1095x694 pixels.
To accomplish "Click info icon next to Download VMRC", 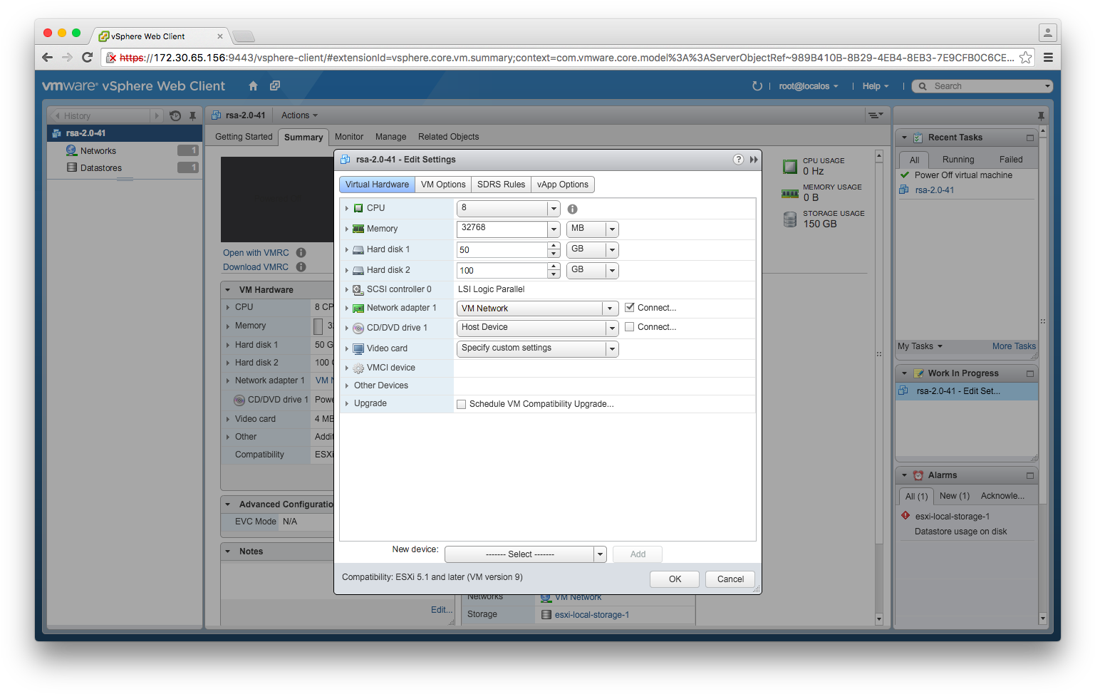I will click(301, 267).
